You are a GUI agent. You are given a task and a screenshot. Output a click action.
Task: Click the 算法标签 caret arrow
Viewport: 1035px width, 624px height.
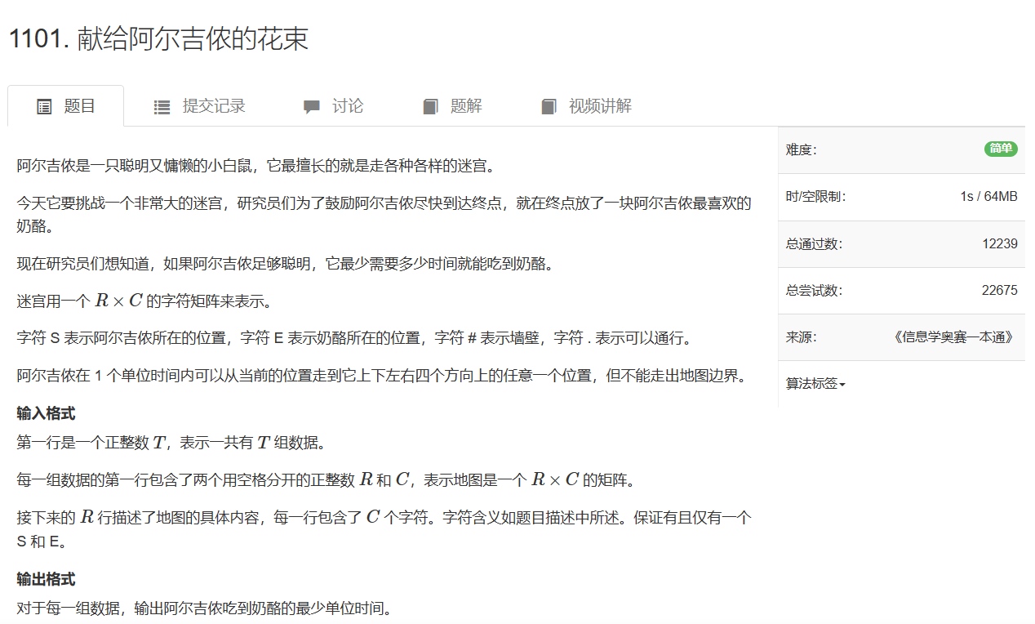[x=840, y=384]
